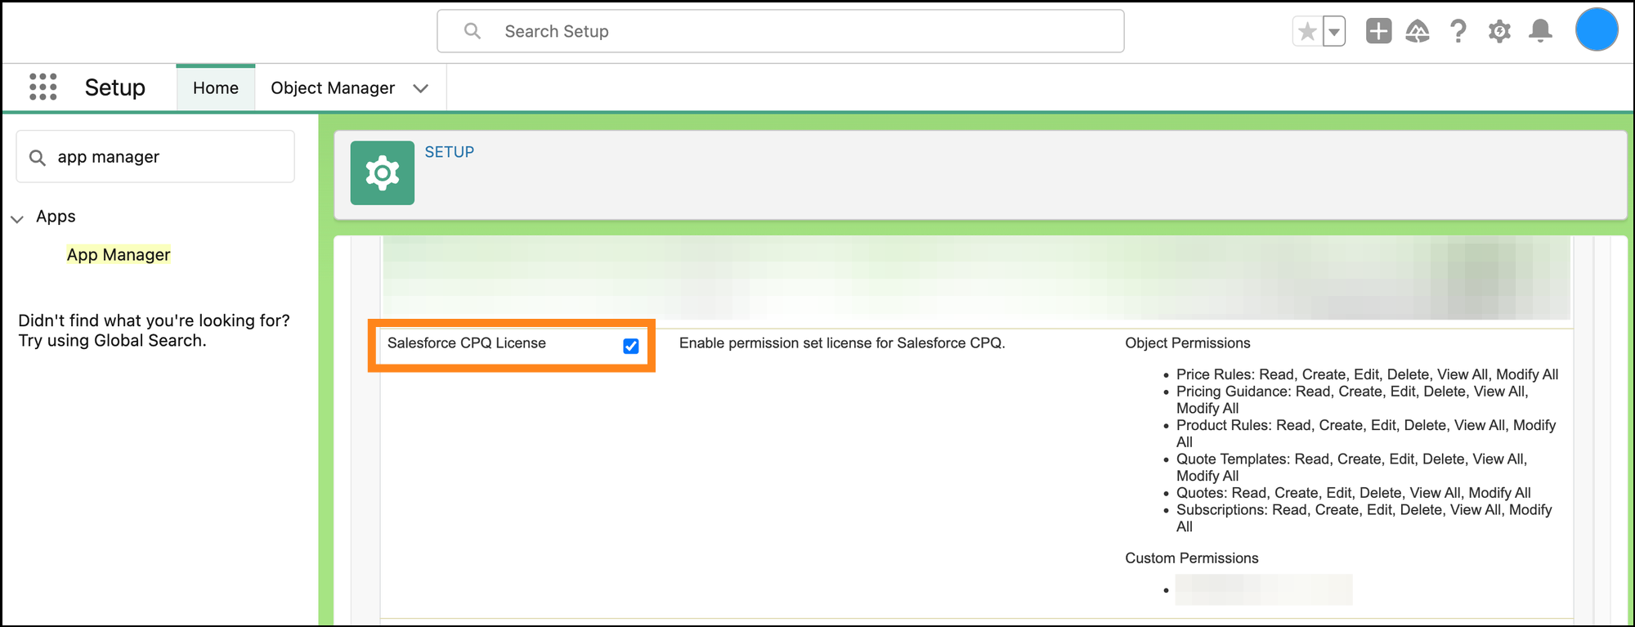Open the help question mark icon
Viewport: 1635px width, 627px height.
coord(1458,31)
